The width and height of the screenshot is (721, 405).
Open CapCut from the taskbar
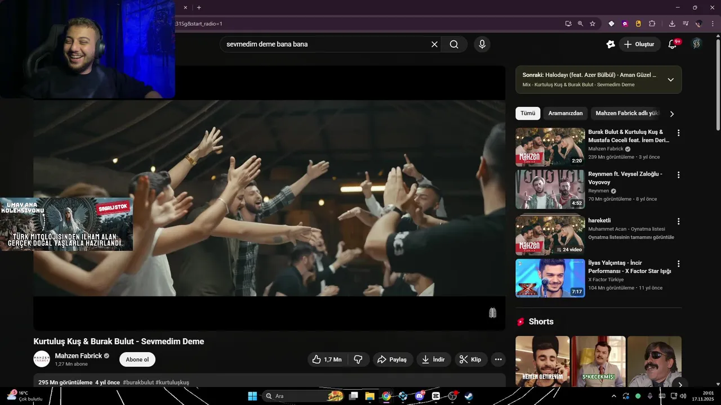tap(435, 396)
